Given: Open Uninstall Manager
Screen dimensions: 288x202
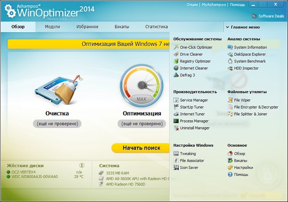Looking at the screenshot, I should click(194, 128).
